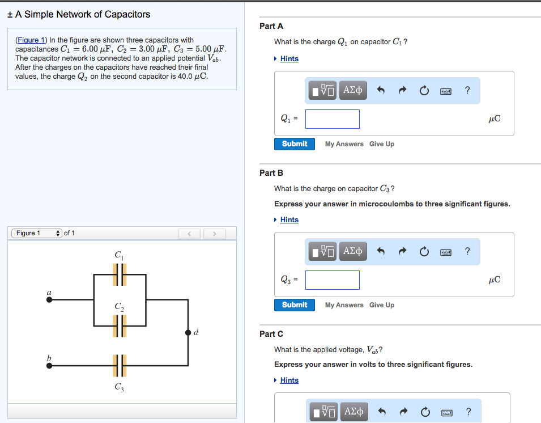This screenshot has width=541, height=423.
Task: Click the capacitor circuit figure
Action: point(122,321)
